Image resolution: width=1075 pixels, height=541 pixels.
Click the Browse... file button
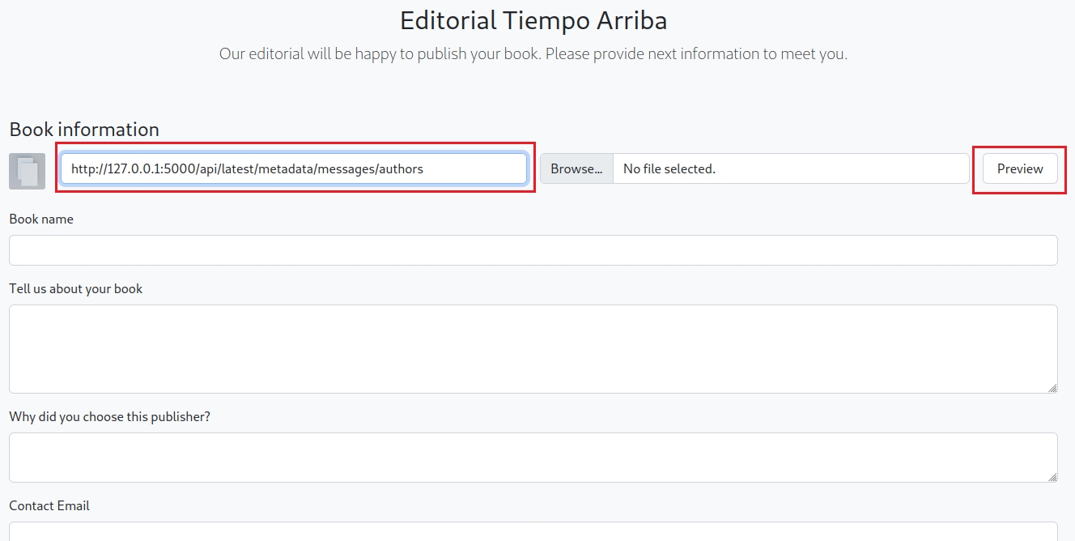coord(576,168)
